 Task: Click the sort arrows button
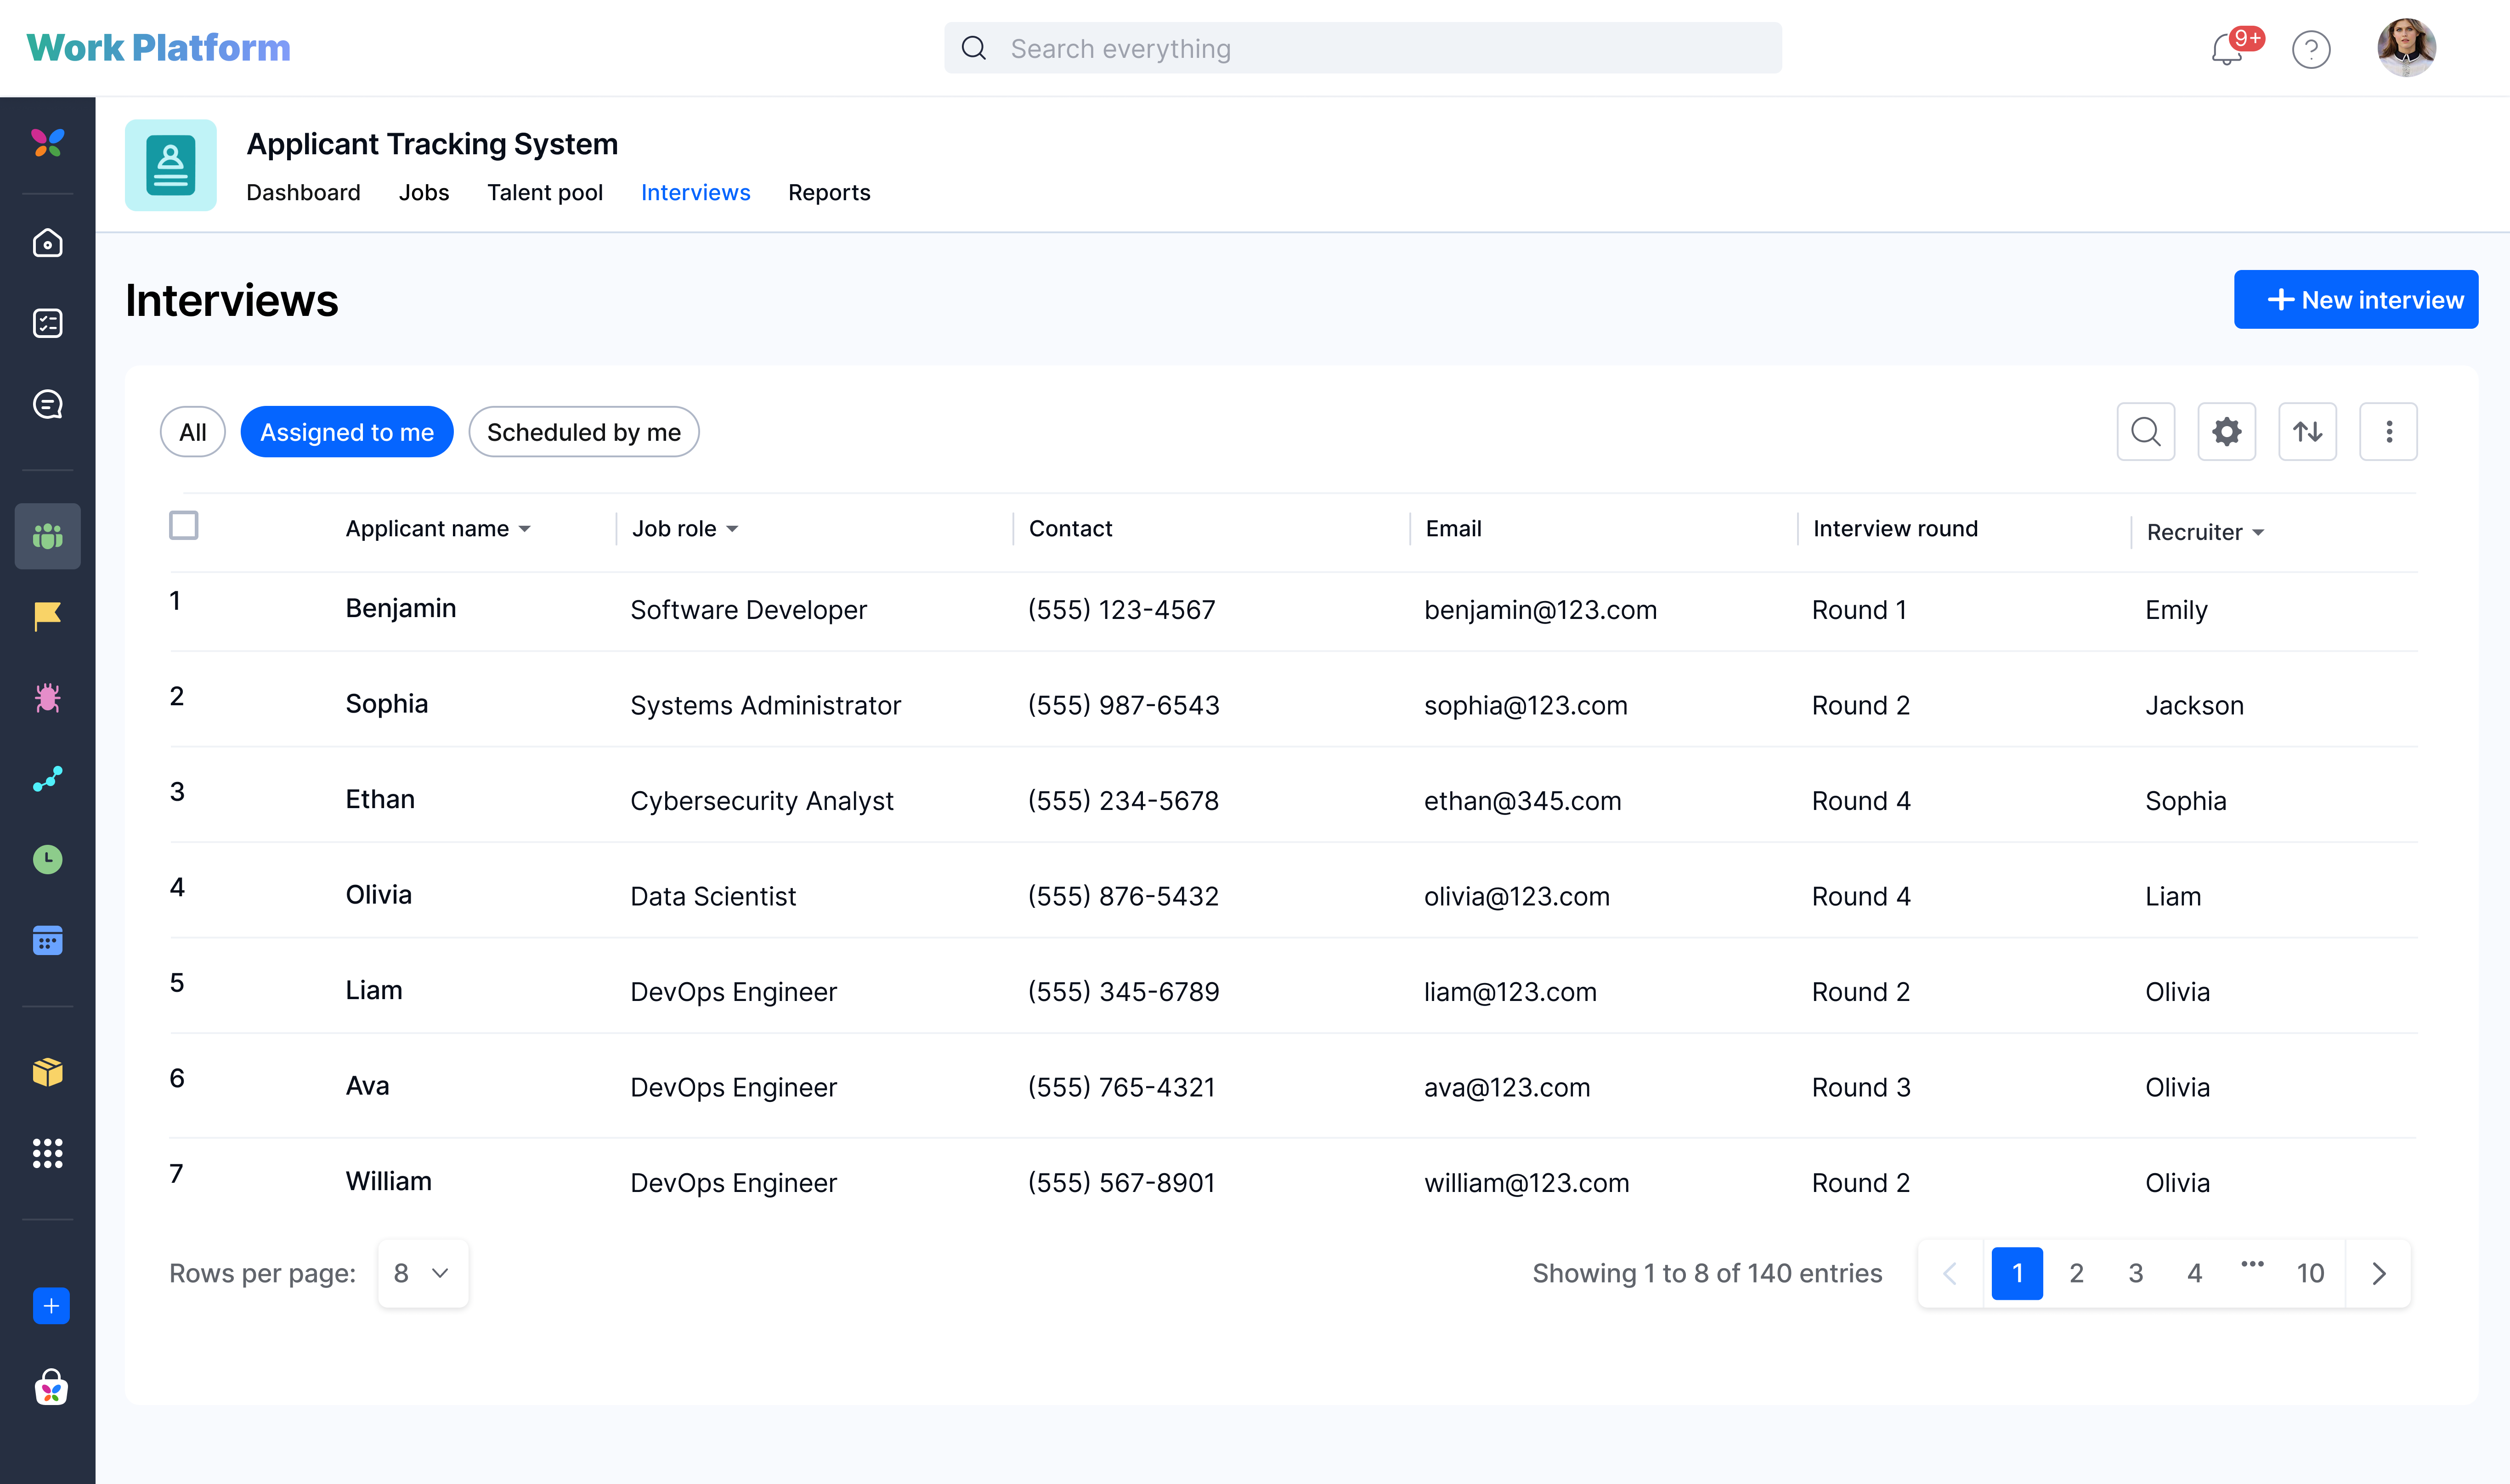(2307, 432)
